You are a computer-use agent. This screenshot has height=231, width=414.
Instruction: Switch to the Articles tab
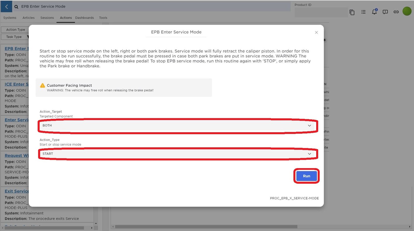click(x=28, y=18)
